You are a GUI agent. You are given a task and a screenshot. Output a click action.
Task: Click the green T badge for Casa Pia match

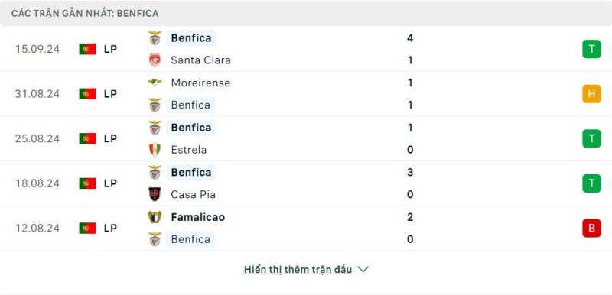click(x=591, y=183)
